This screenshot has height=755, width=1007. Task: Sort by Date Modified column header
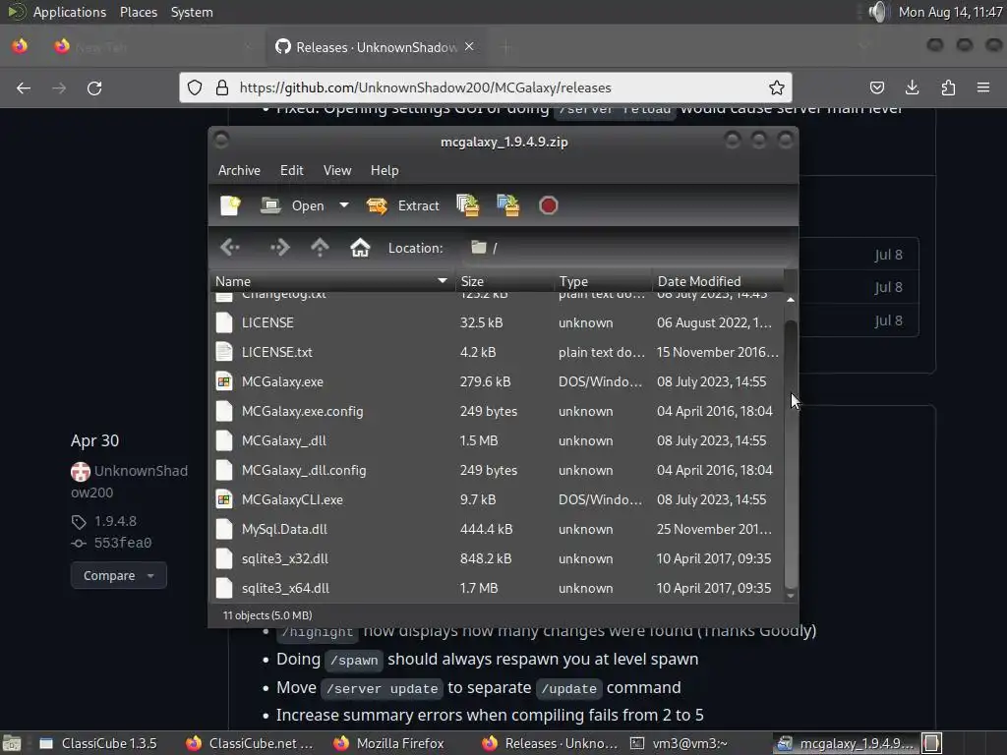click(x=718, y=281)
